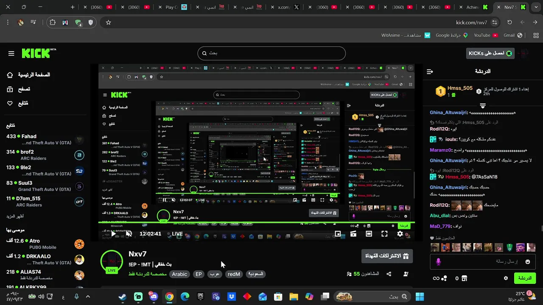
Task: Click username Abu_dlal in chat
Action: click(439, 215)
